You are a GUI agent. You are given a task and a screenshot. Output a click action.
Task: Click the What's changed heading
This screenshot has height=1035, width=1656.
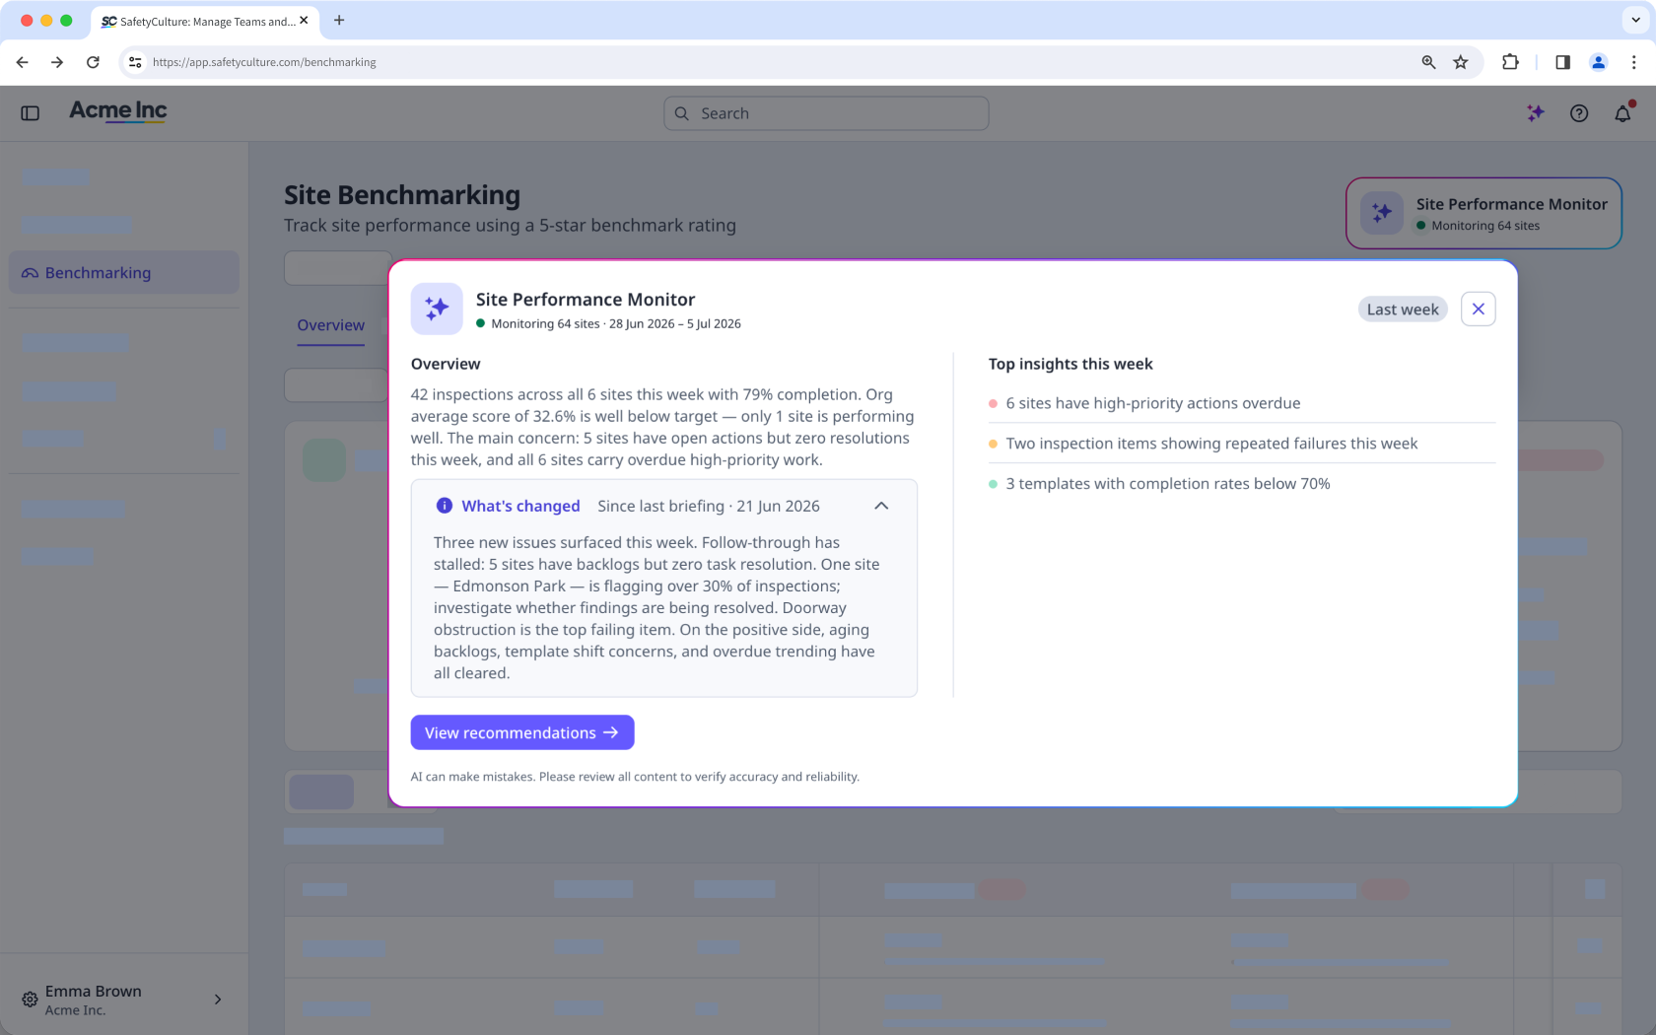tap(520, 506)
